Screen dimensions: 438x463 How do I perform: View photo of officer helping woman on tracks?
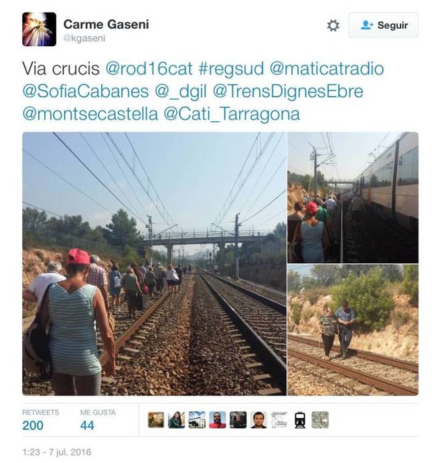point(353,330)
